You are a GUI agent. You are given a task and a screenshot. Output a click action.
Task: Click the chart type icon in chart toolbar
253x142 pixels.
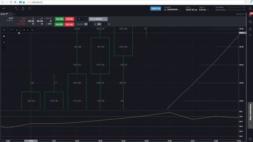(x=12, y=30)
